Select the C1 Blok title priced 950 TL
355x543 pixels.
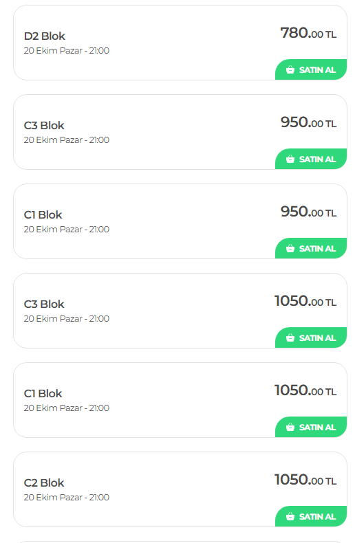43,214
